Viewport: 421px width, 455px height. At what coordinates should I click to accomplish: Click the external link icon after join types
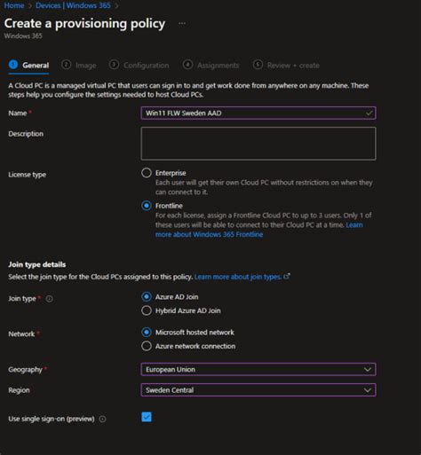point(287,277)
